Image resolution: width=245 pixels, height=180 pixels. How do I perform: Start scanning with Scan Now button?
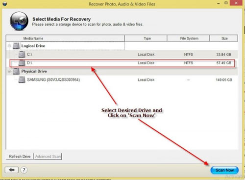[x=224, y=170]
